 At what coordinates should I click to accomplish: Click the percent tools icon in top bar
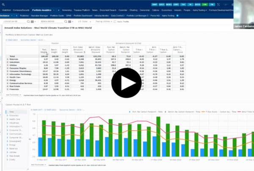pos(218,5)
